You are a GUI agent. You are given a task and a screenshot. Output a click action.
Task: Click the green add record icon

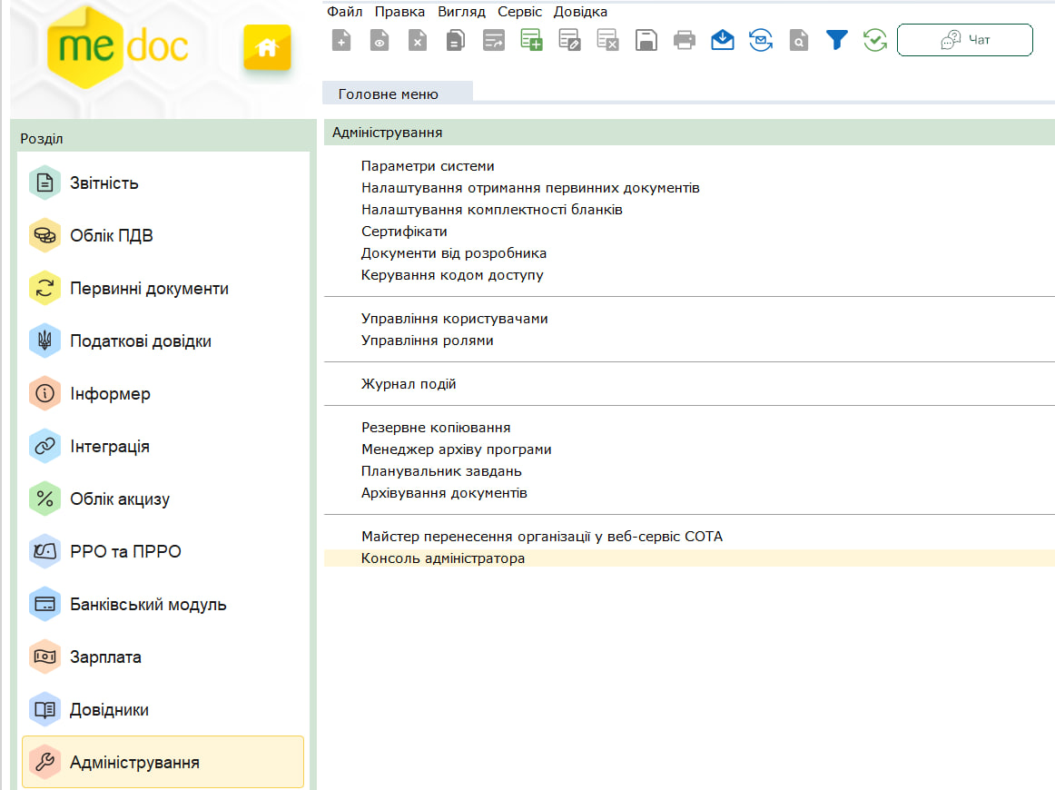click(531, 40)
